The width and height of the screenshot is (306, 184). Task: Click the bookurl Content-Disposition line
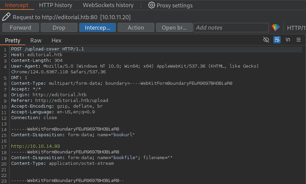73,135
